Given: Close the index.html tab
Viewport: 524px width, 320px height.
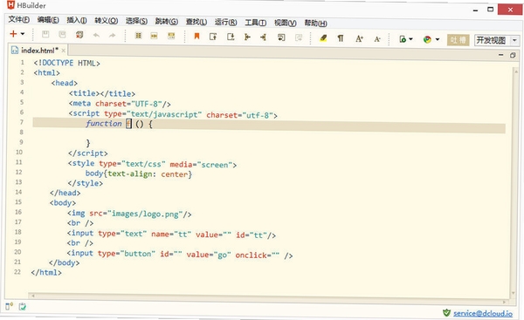Looking at the screenshot, I should tap(63, 51).
